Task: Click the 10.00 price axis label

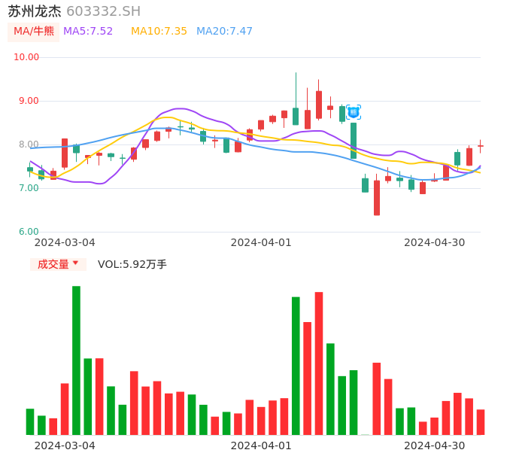Action: click(27, 57)
